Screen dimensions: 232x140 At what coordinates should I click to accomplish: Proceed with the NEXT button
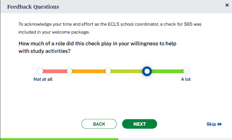coord(139,124)
